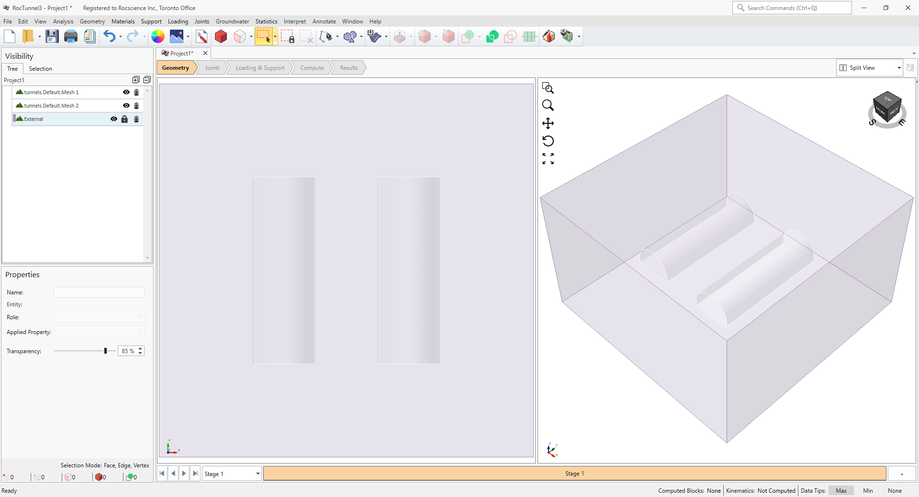The width and height of the screenshot is (919, 497).
Task: Switch to the Loading & Support workflow tab
Action: click(260, 67)
